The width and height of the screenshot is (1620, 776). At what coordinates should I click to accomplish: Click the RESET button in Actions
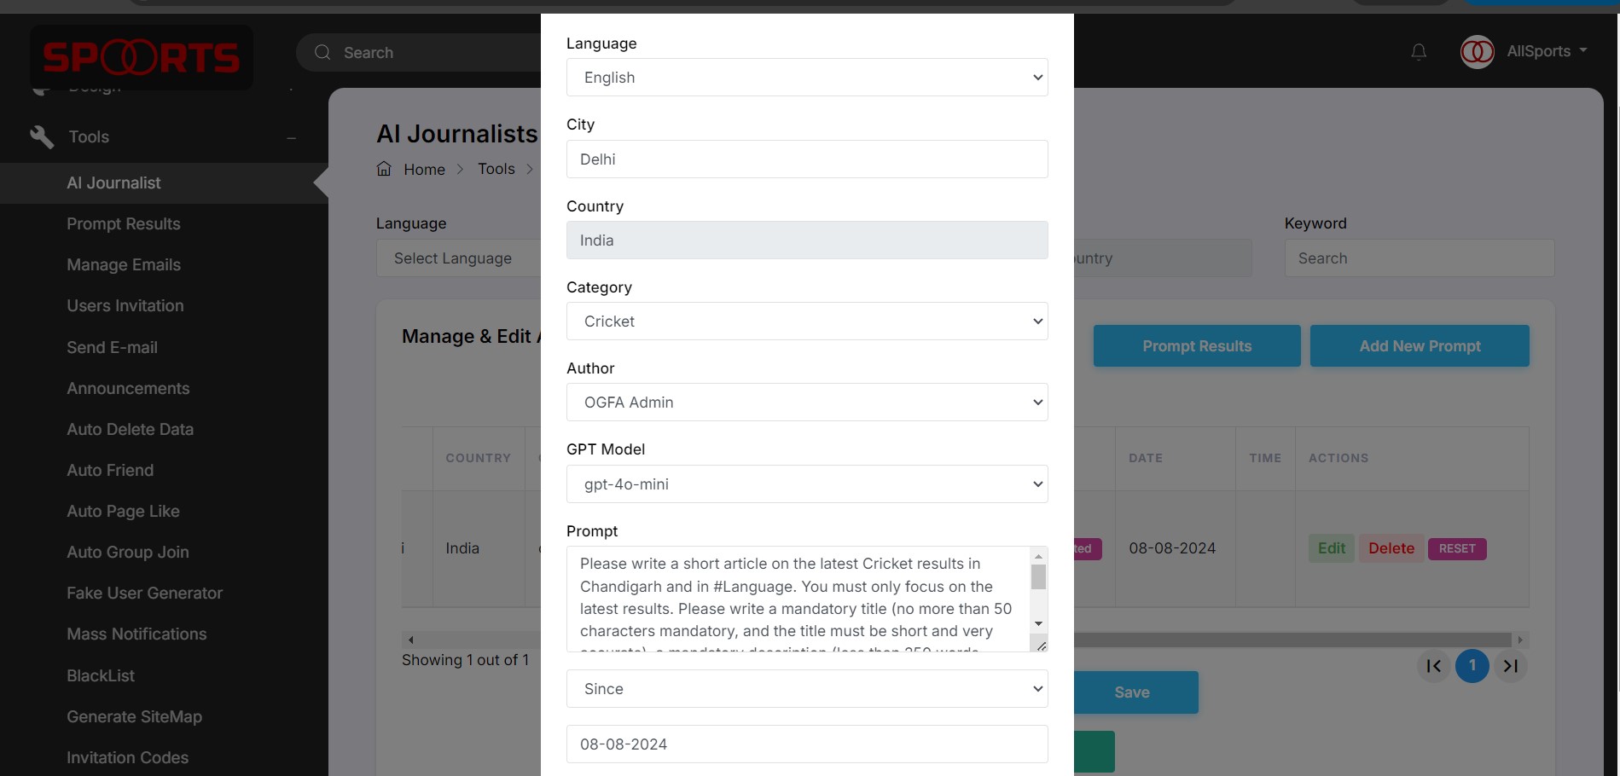(1457, 548)
